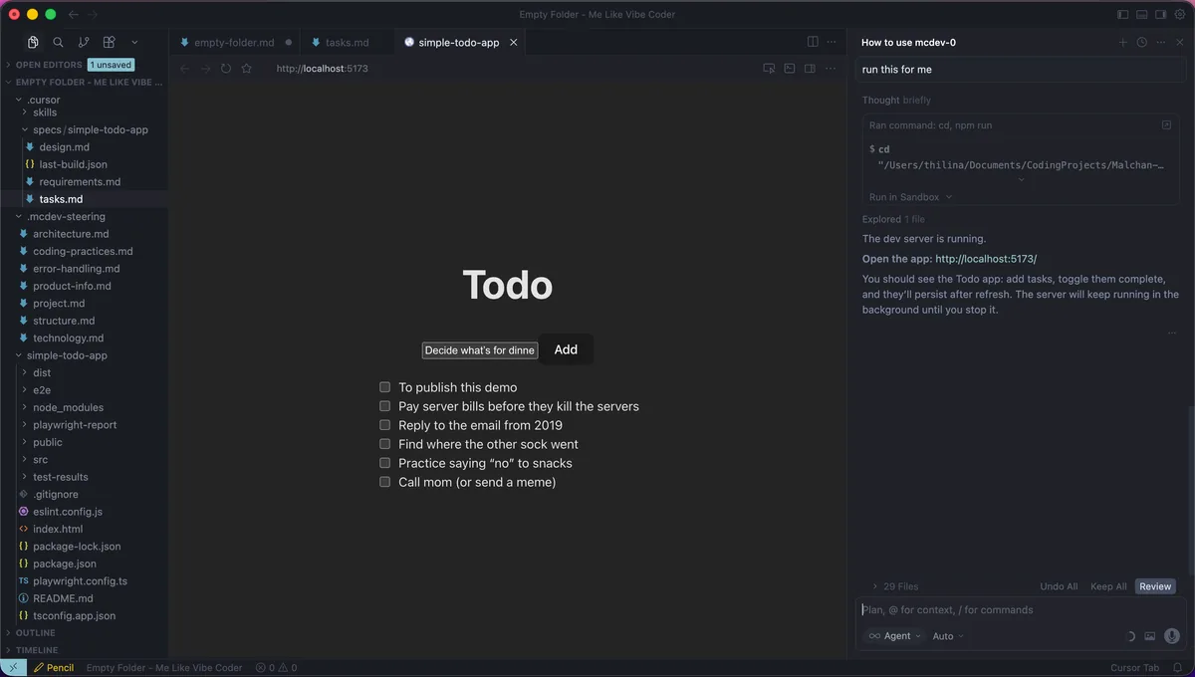1195x677 pixels.
Task: Check 'Call mom (or send a meme)' checkbox
Action: (384, 482)
